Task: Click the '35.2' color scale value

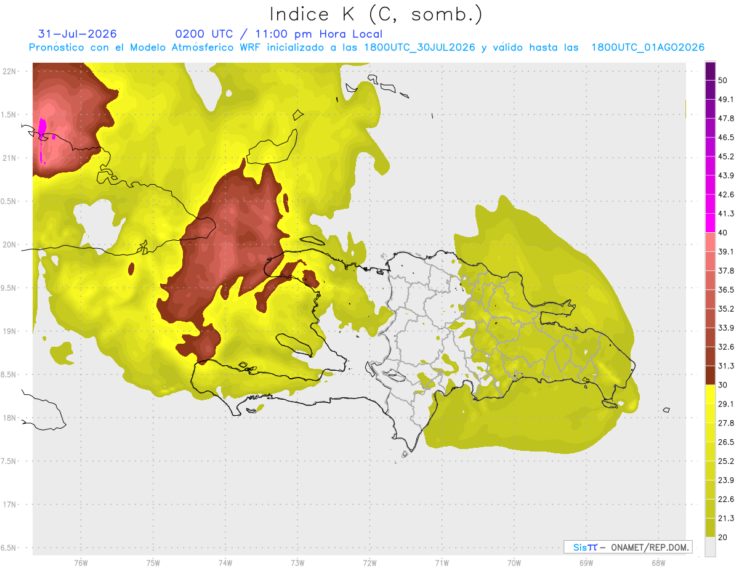Action: tap(726, 309)
